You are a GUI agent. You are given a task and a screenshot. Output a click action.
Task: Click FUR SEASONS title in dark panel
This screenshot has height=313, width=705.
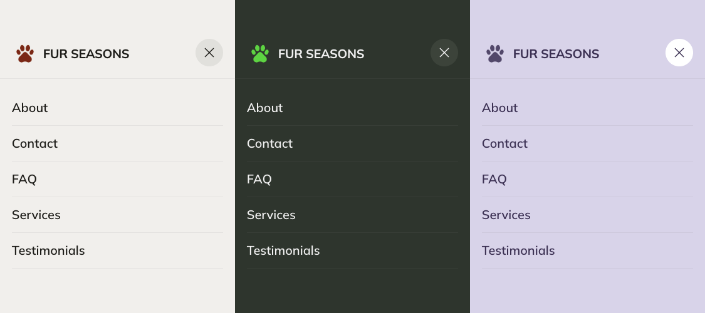point(321,54)
